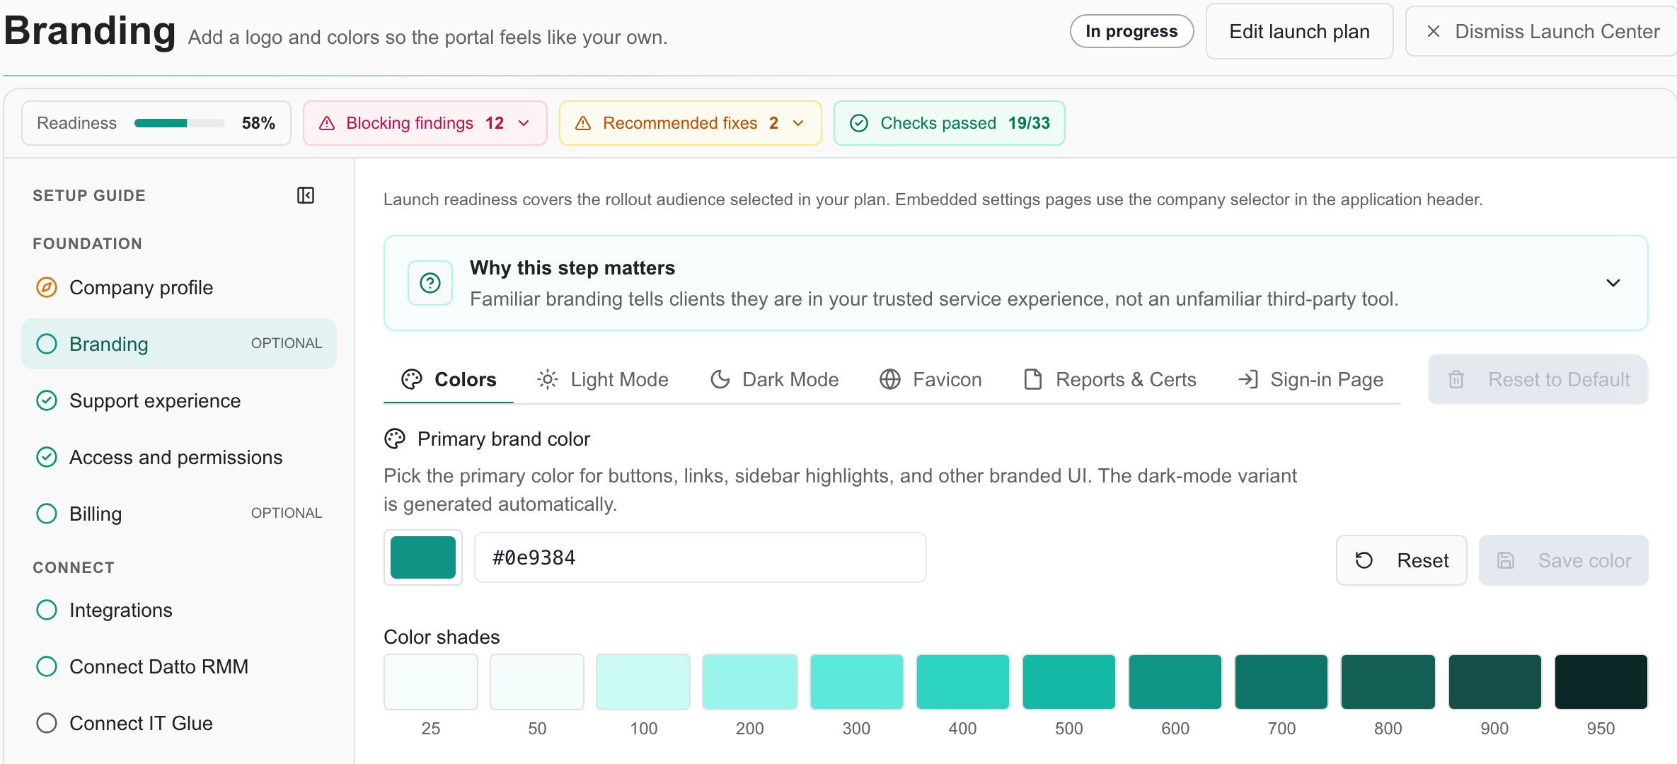
Task: Open Company profile setup step
Action: click(179, 287)
